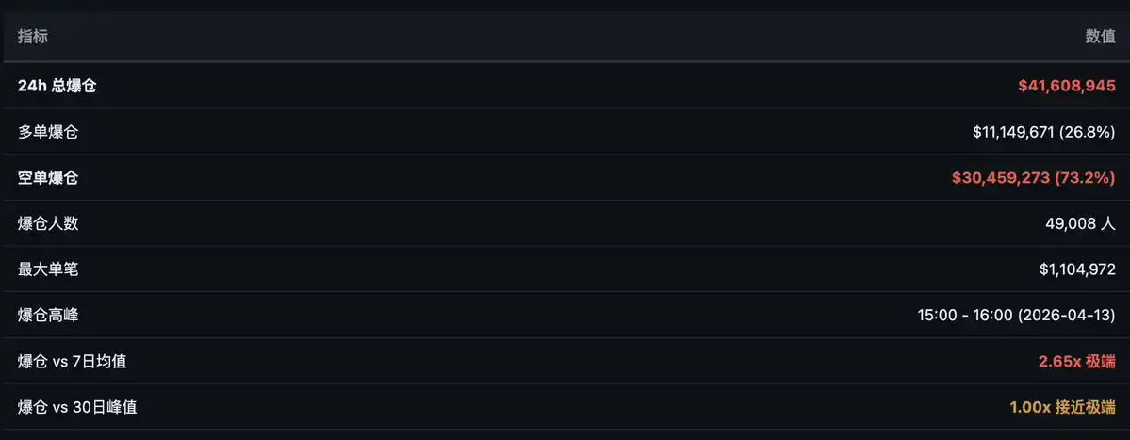Click the 26.8% long percentage
Screen dimensions: 1130x440
click(x=1088, y=132)
